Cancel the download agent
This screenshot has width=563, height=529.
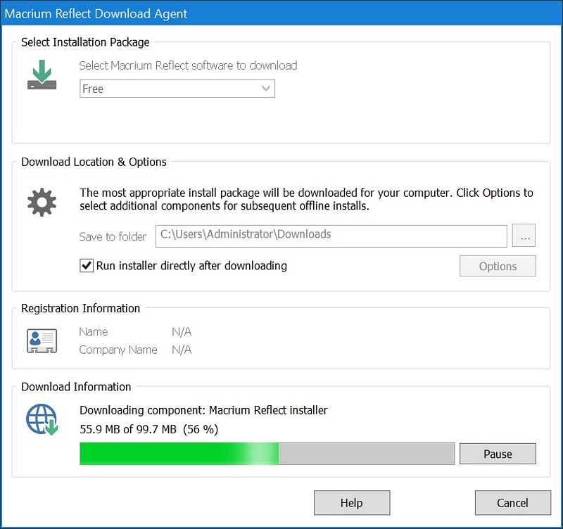[x=513, y=503]
